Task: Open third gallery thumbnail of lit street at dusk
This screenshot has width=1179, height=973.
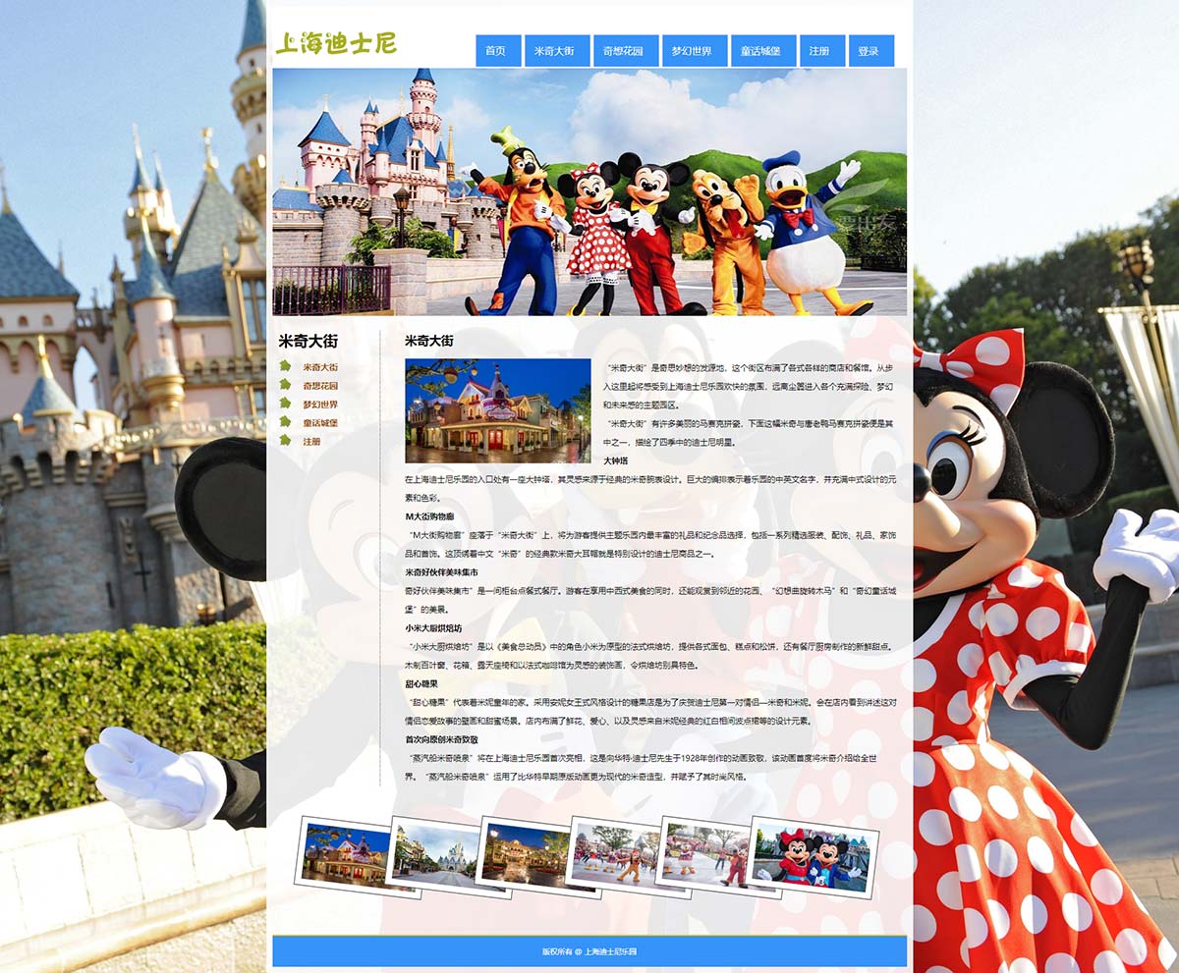Action: click(533, 855)
